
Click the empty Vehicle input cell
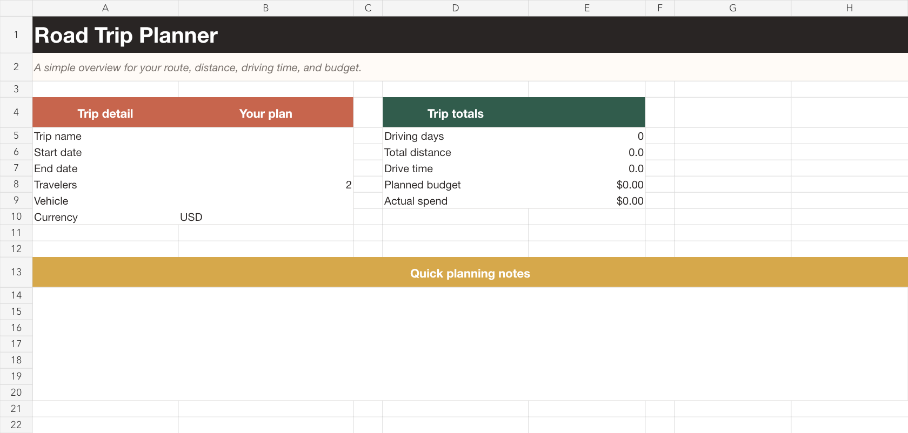[x=266, y=201]
